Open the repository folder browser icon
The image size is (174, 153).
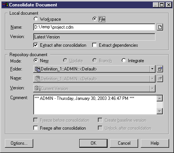160,69
